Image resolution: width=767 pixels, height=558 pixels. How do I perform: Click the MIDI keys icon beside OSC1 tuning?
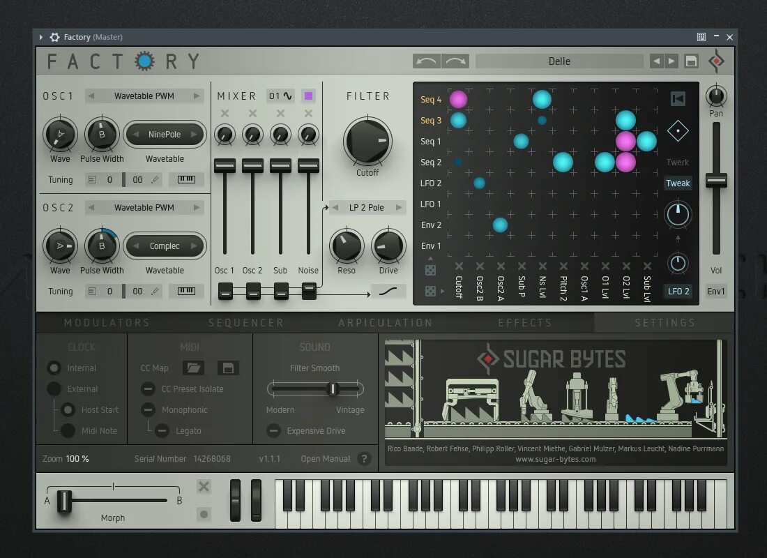[x=186, y=179]
